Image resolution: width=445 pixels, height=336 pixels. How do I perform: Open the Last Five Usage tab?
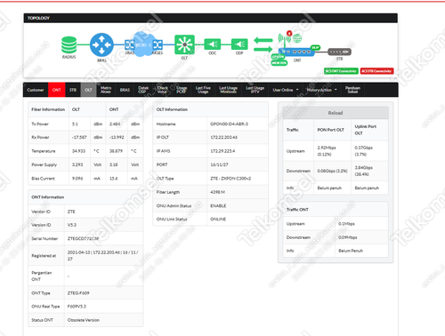(203, 90)
